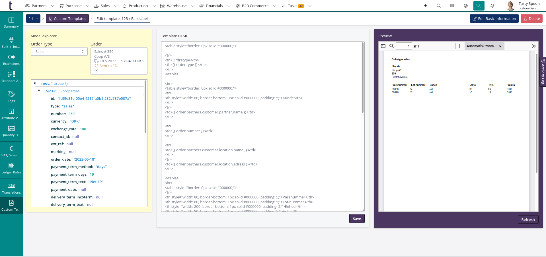Open the Order Type Sales dropdown
Viewport: 546px width, 257px height.
point(59,51)
